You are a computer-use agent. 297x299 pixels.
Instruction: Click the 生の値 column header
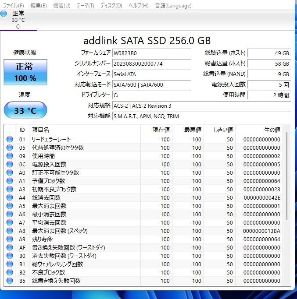point(259,130)
